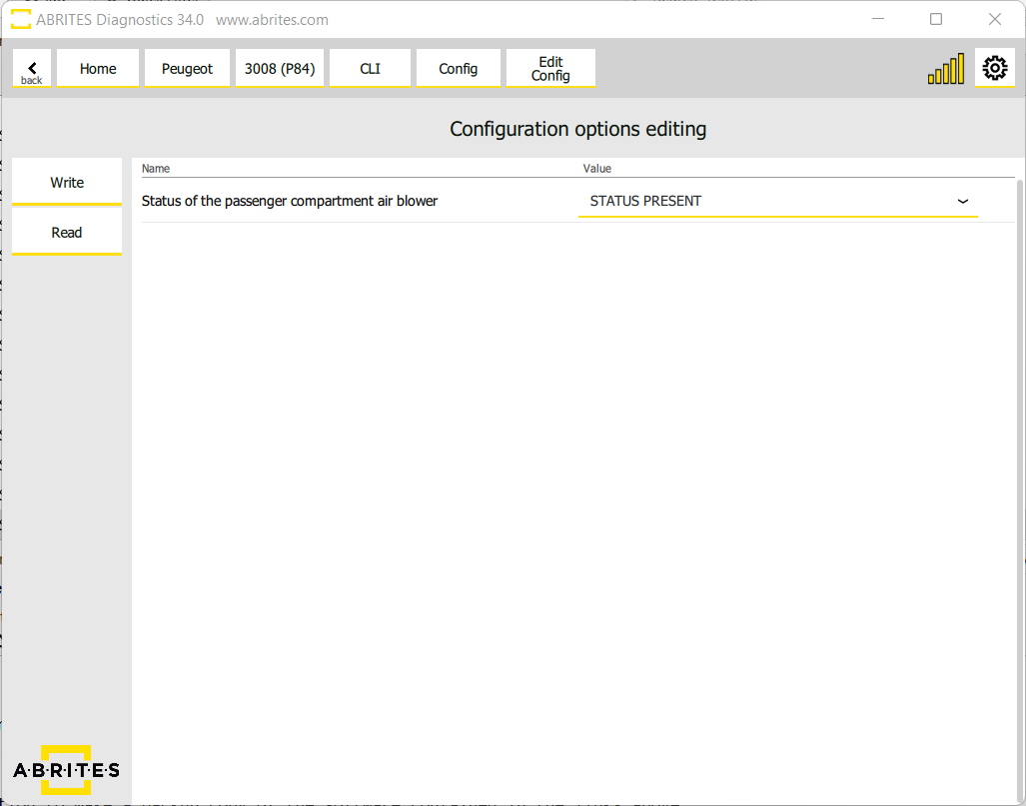Open the Peugeot breadcrumb

187,68
